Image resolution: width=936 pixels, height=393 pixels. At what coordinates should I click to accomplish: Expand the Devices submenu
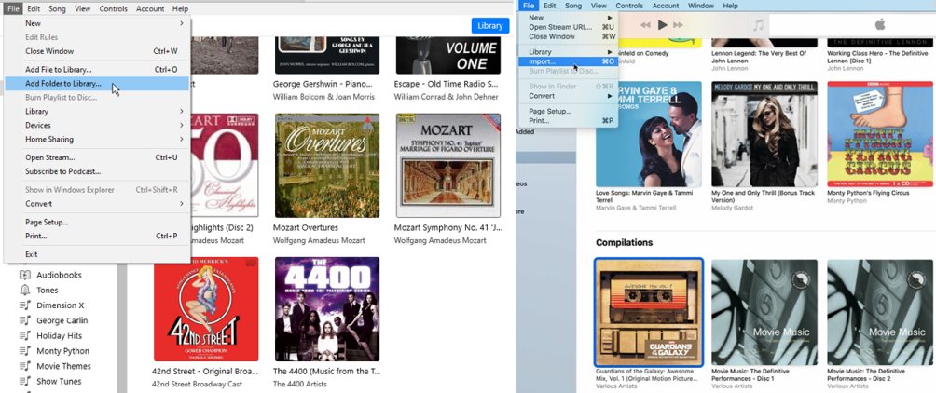pyautogui.click(x=182, y=125)
